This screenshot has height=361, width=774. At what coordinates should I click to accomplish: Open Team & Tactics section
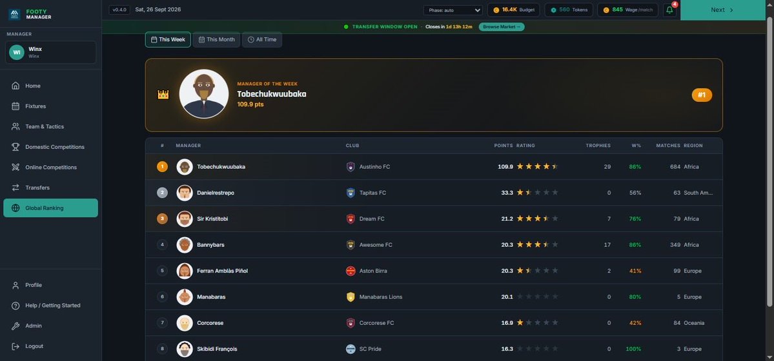[50, 127]
